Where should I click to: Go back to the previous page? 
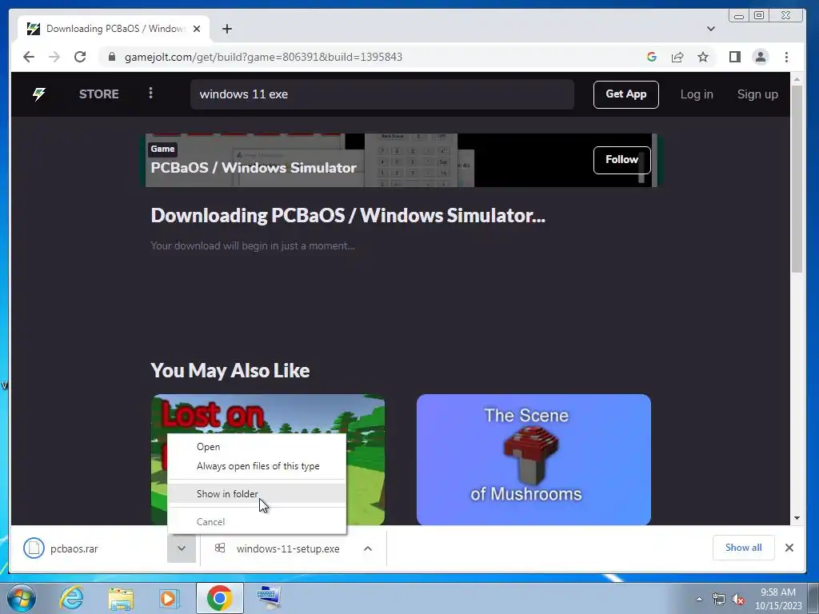[x=29, y=57]
